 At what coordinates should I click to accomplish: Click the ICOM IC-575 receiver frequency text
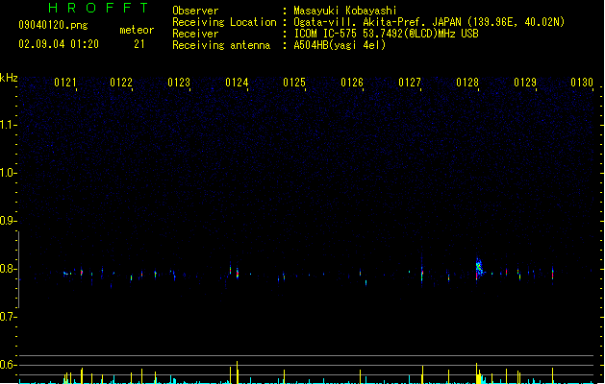[x=387, y=34]
